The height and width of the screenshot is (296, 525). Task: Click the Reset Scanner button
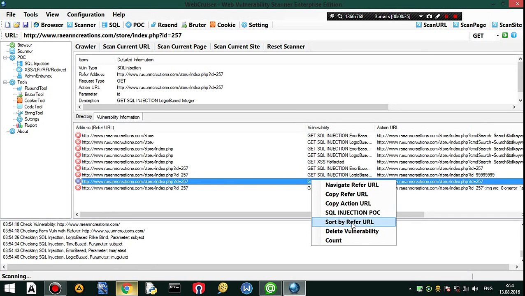(286, 47)
